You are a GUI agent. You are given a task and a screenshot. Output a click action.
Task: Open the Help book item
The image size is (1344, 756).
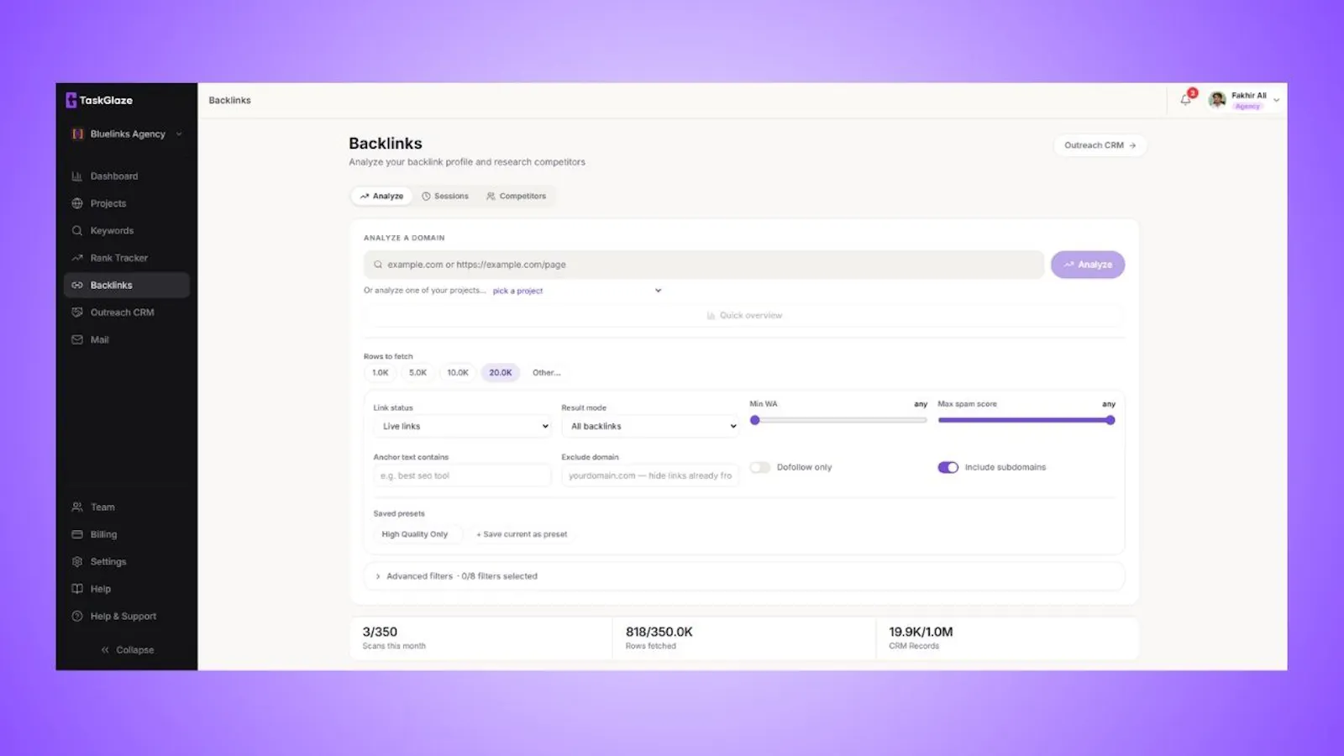click(126, 589)
